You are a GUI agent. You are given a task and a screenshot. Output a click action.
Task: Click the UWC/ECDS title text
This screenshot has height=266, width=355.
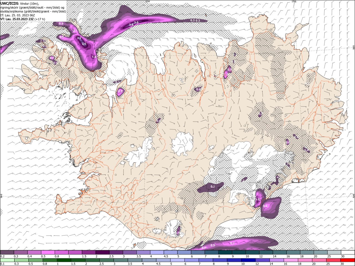10,3
